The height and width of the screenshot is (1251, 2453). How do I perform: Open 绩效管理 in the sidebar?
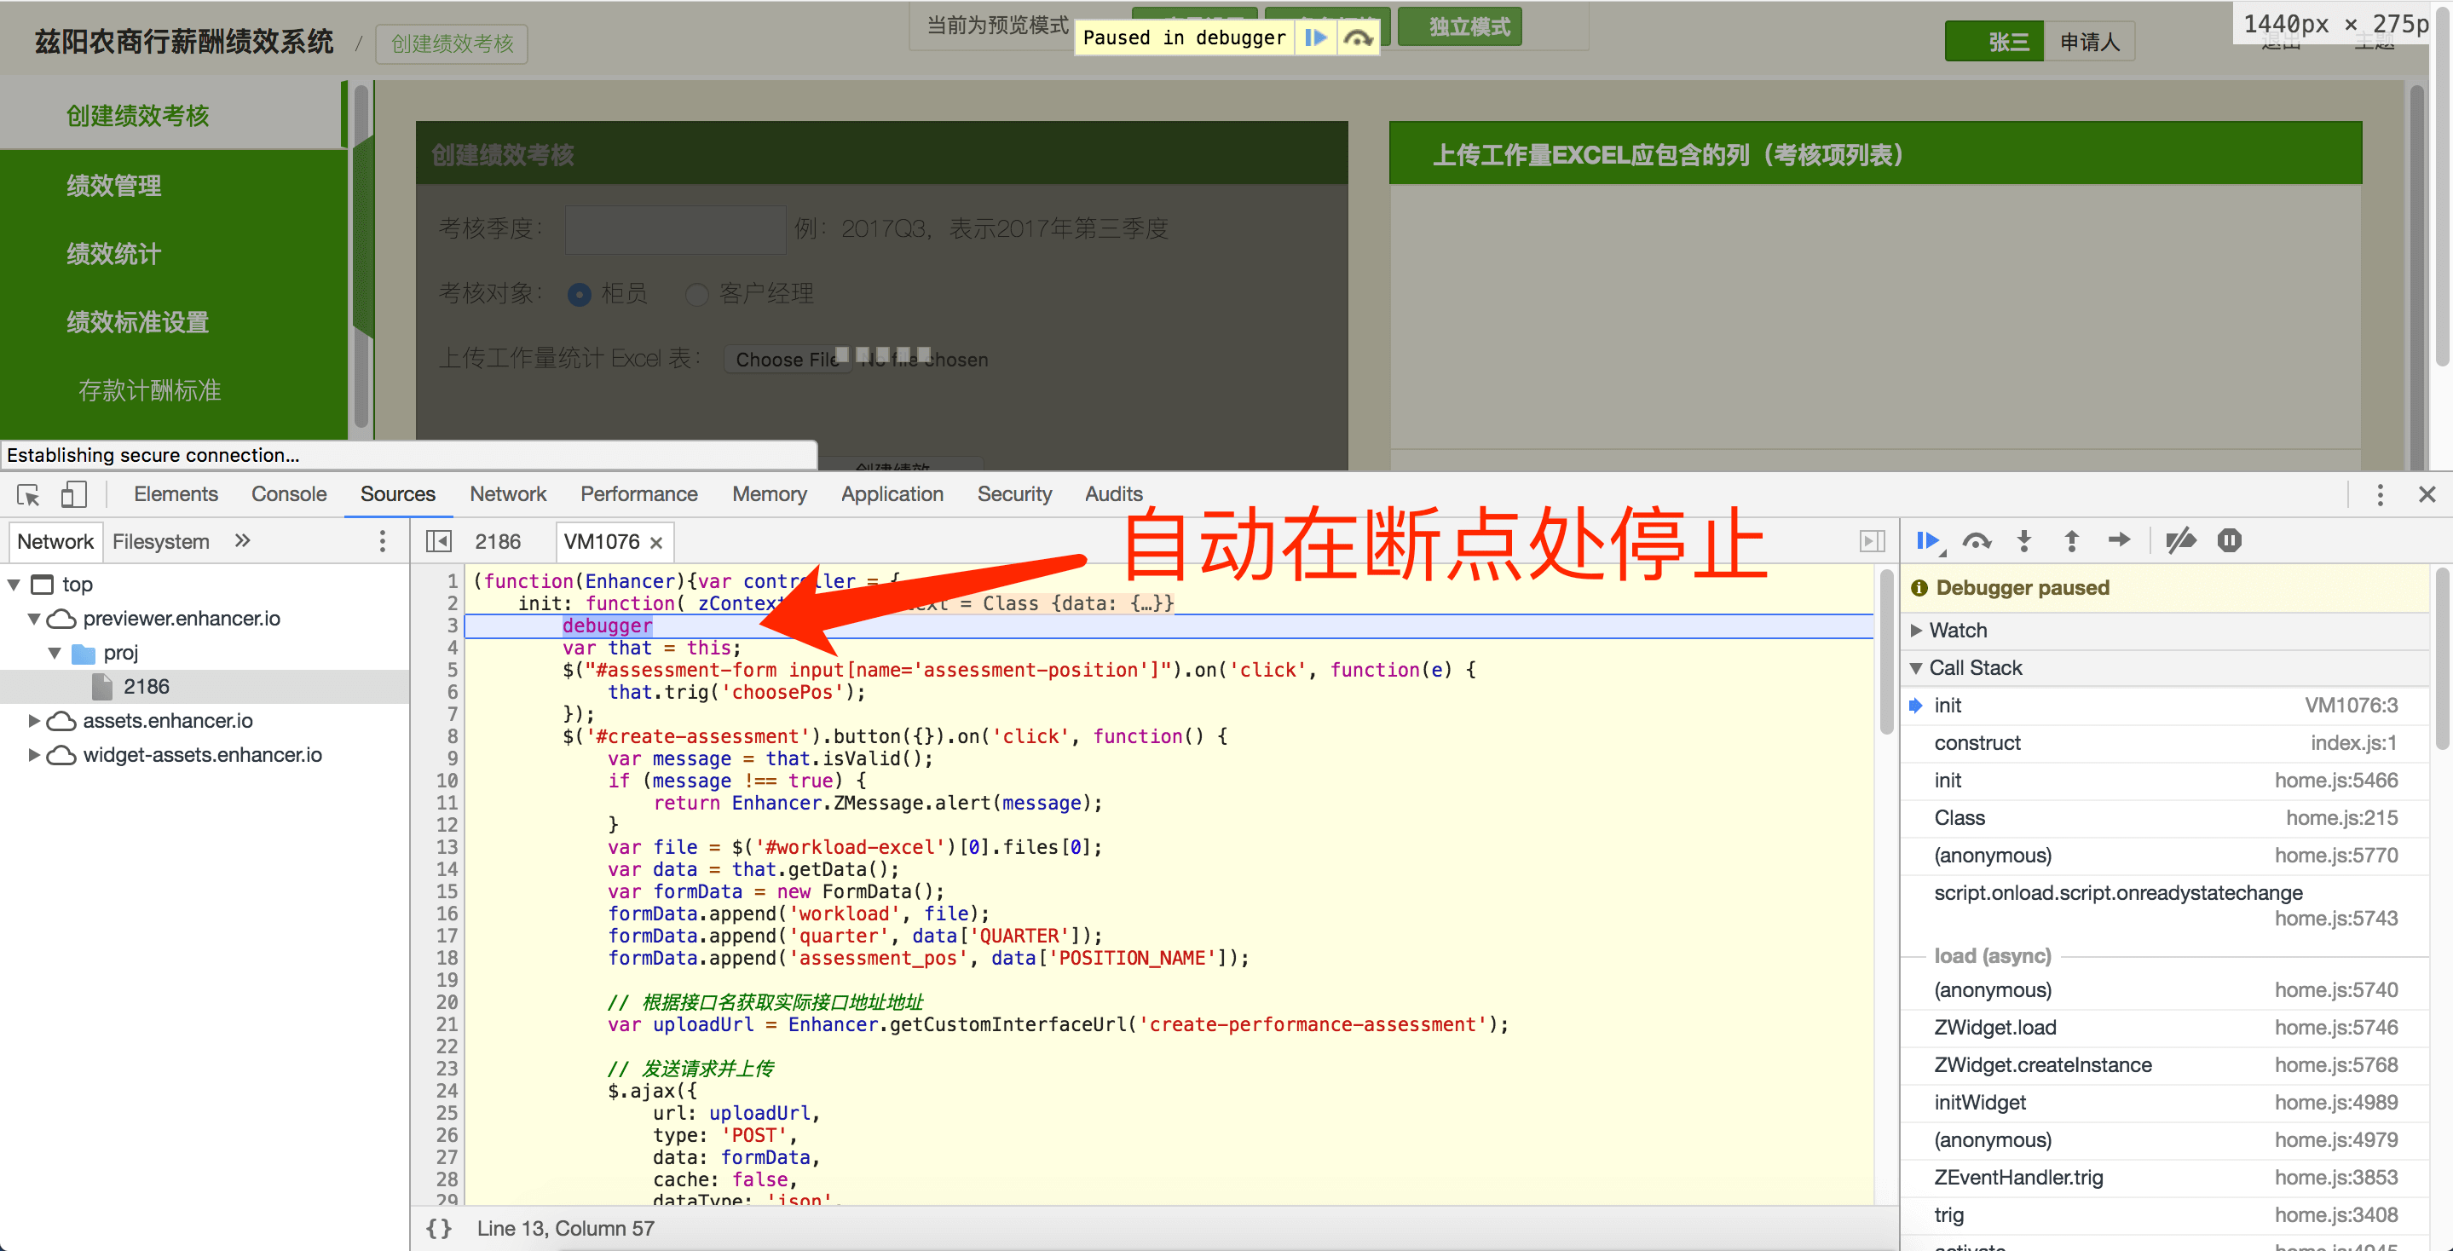point(113,185)
